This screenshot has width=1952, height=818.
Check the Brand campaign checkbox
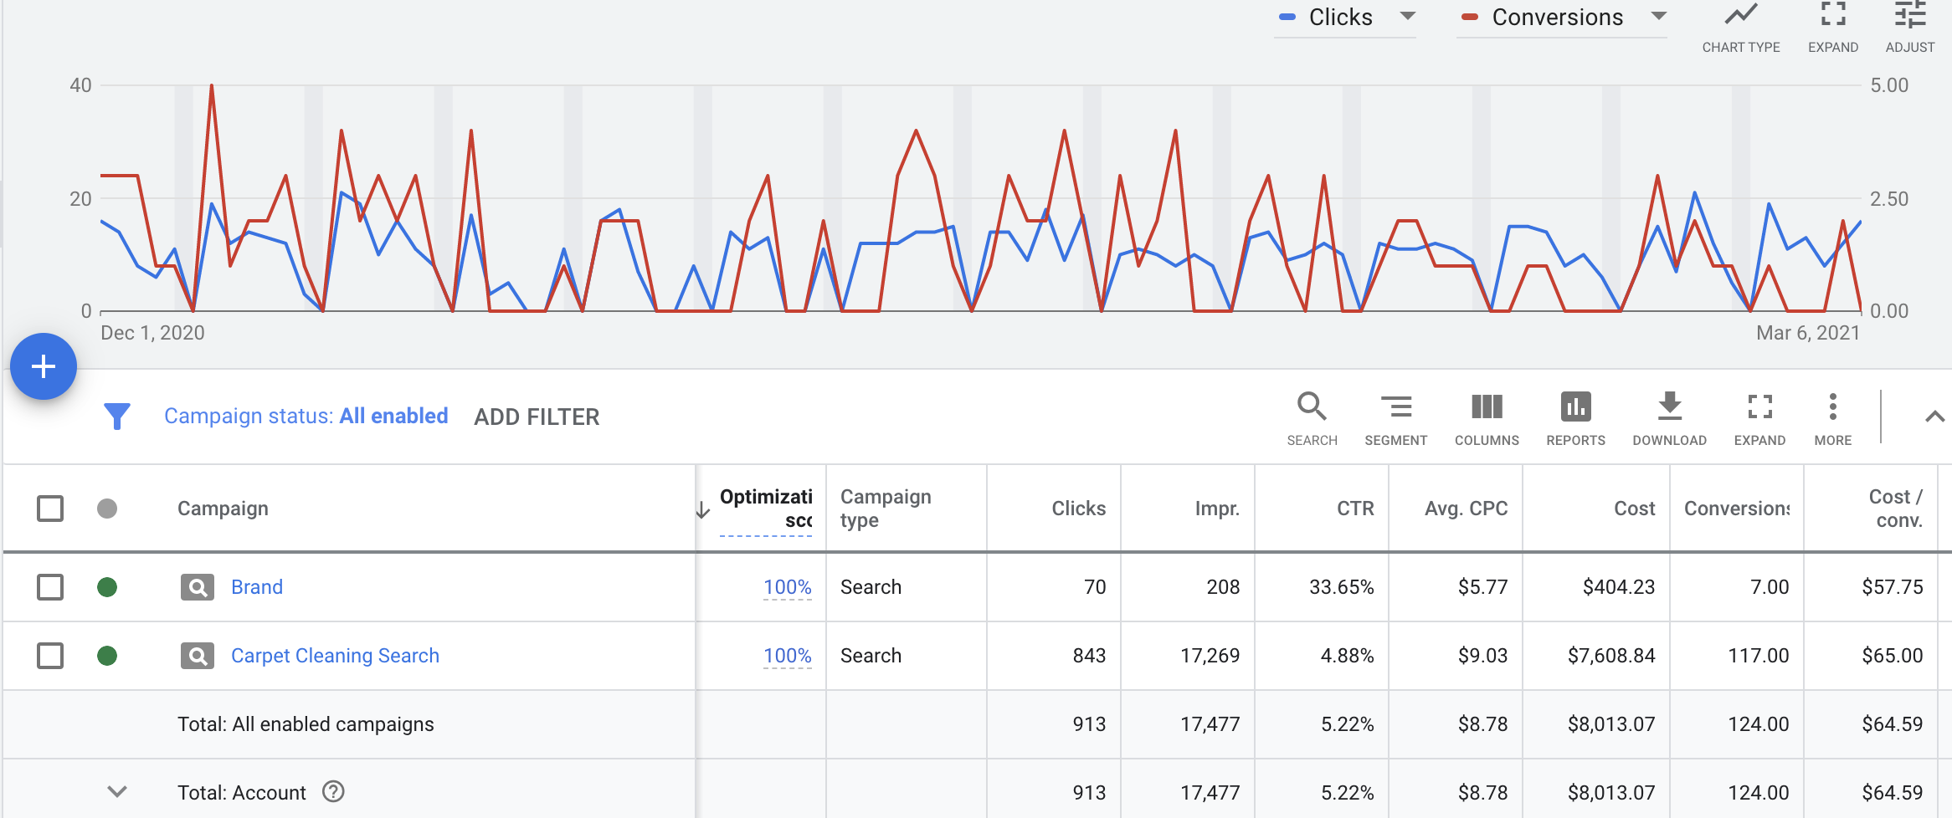click(50, 587)
